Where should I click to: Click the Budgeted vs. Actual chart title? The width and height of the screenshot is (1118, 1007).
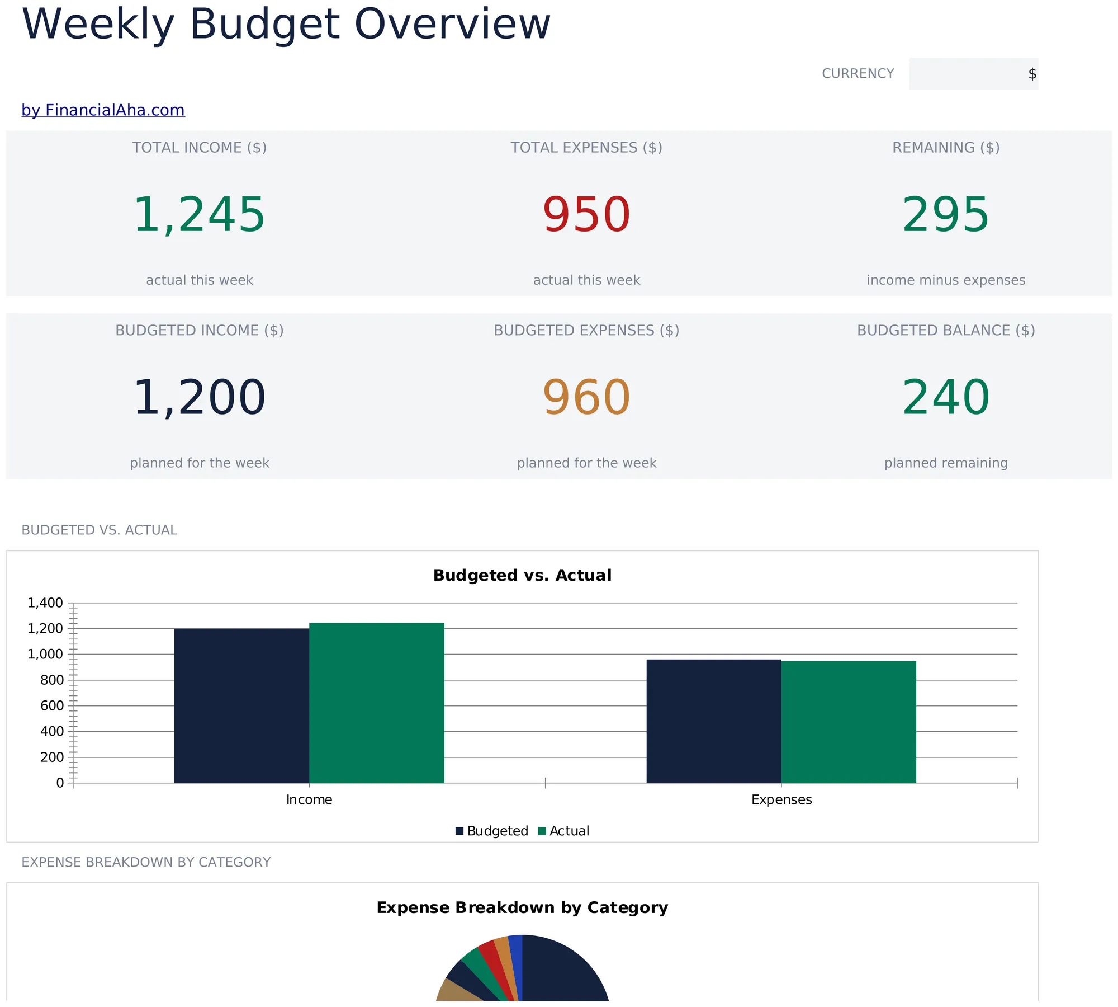click(x=522, y=575)
